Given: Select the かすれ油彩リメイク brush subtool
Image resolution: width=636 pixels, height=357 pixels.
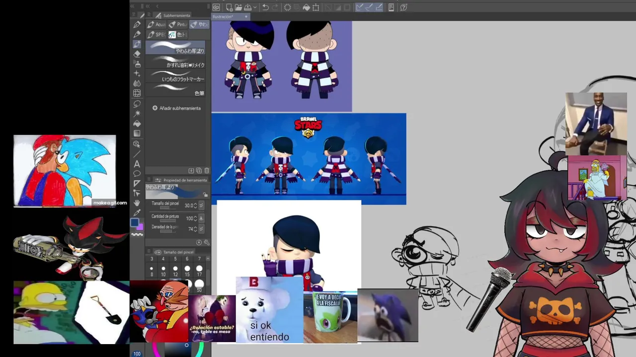Looking at the screenshot, I should (175, 61).
